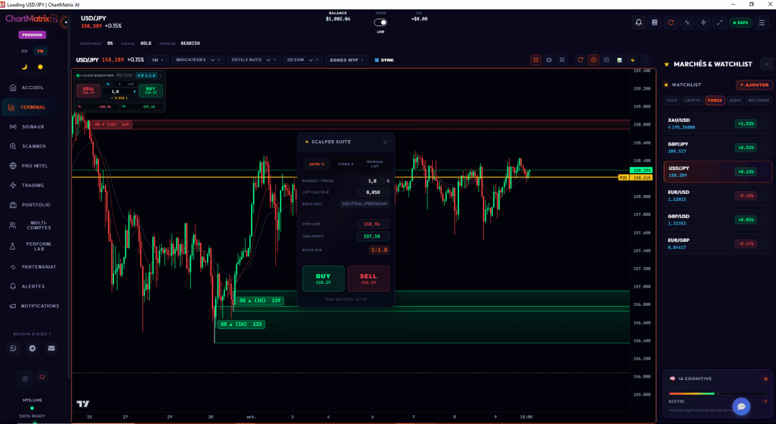Click red SELL button in Scalper Suite
This screenshot has width=776, height=424.
point(369,279)
